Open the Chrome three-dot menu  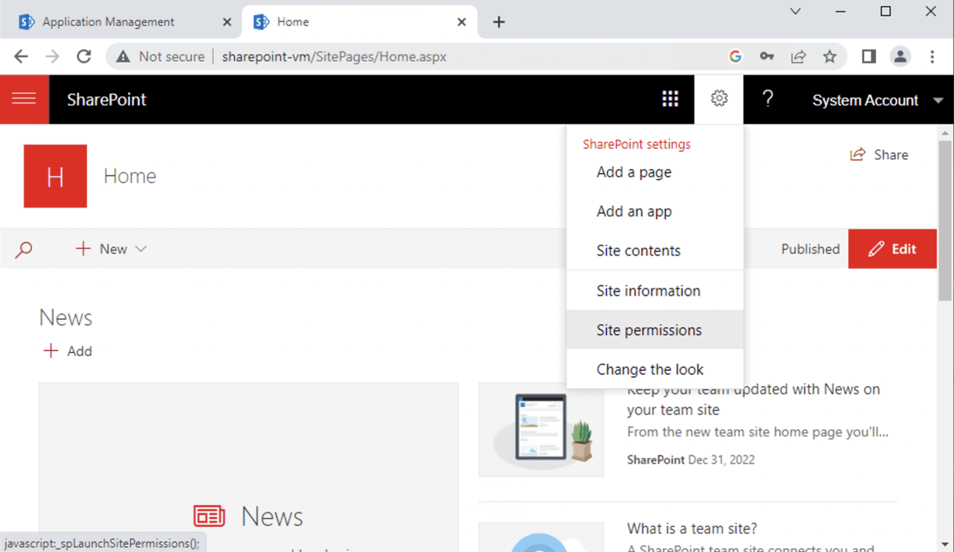pos(932,57)
